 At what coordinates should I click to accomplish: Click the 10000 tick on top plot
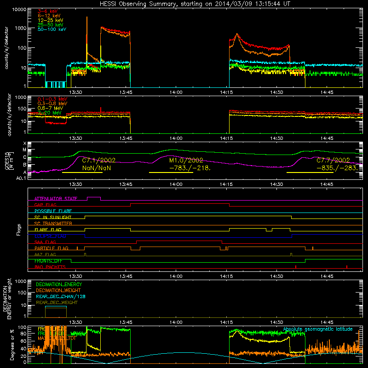(19, 10)
